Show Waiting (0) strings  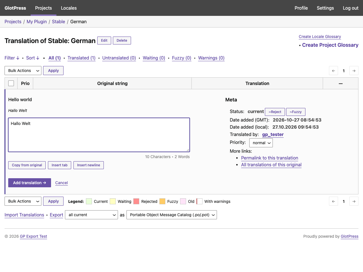tap(154, 58)
